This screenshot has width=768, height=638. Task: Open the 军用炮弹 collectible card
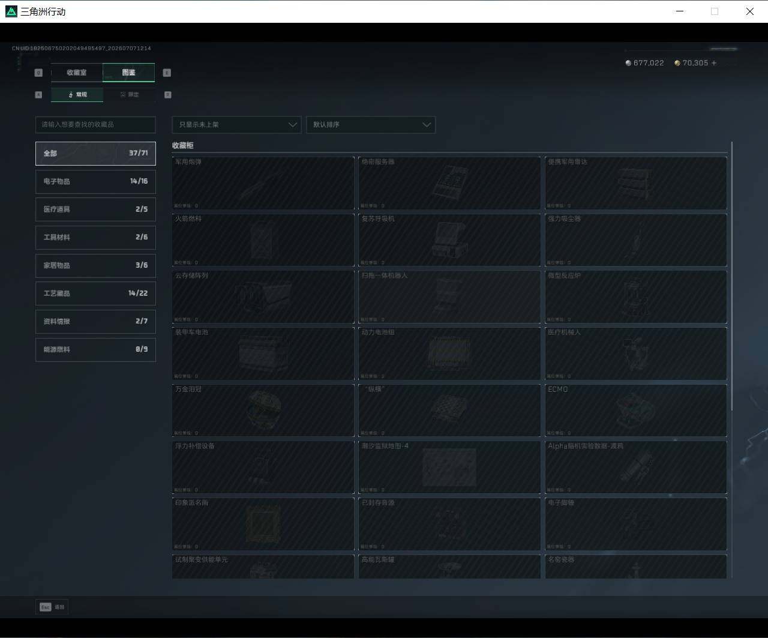[x=263, y=183]
